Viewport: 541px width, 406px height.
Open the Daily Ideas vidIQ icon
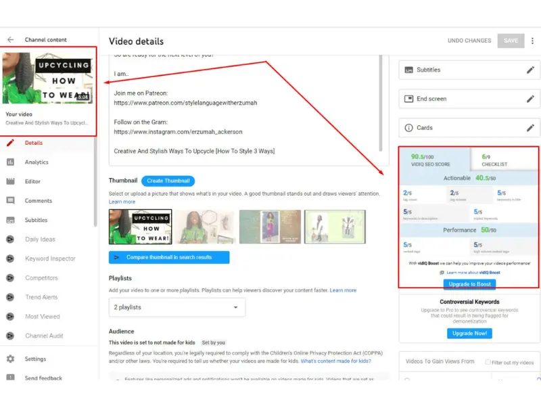pyautogui.click(x=11, y=240)
